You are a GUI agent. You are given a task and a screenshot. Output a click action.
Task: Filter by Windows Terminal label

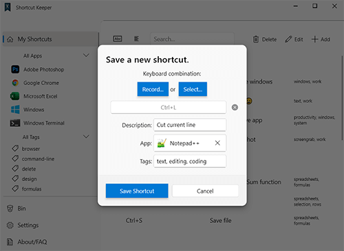pyautogui.click(x=44, y=123)
